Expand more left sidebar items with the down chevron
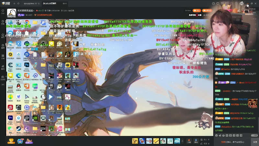This screenshot has height=146, width=259. pyautogui.click(x=3, y=84)
